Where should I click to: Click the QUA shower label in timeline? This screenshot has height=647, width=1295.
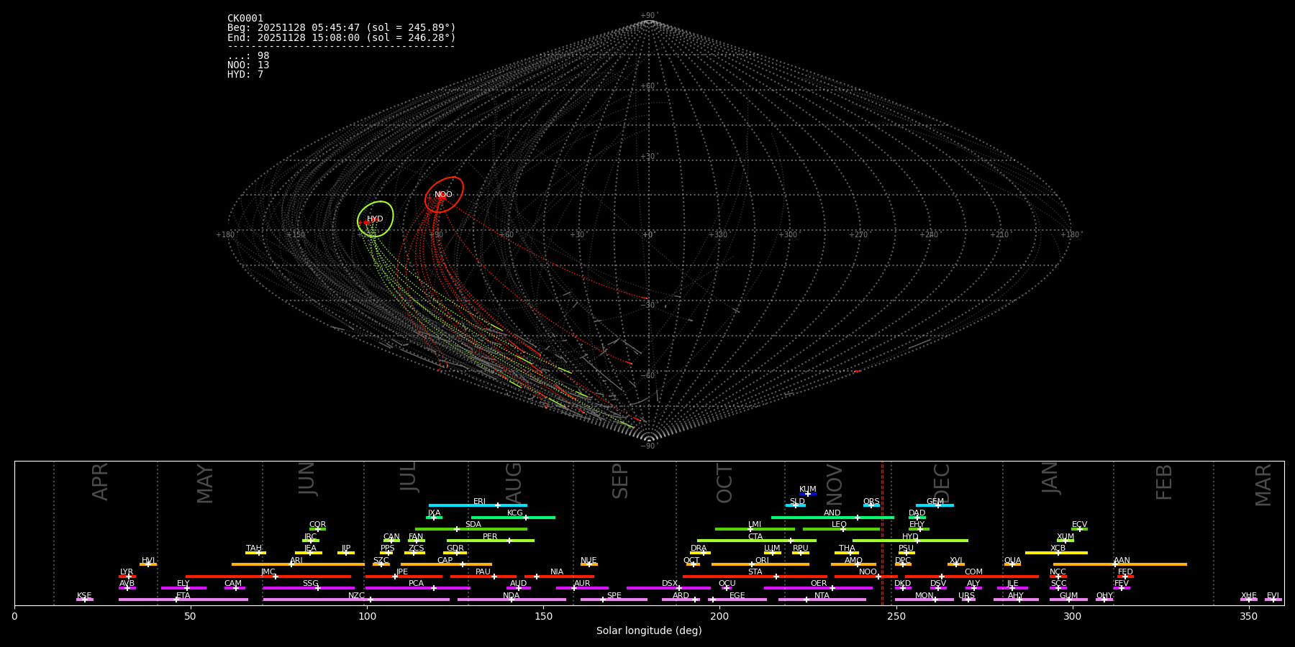pyautogui.click(x=1013, y=561)
